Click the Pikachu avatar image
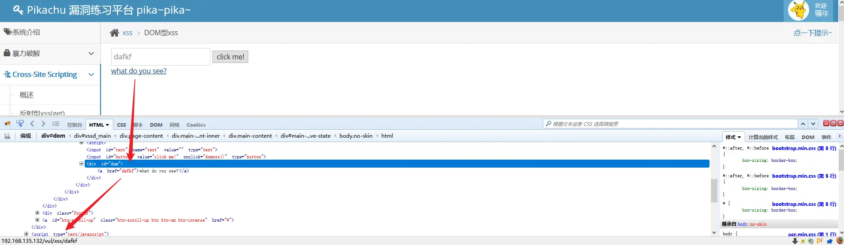Screen dimensions: 844x245 [x=799, y=10]
